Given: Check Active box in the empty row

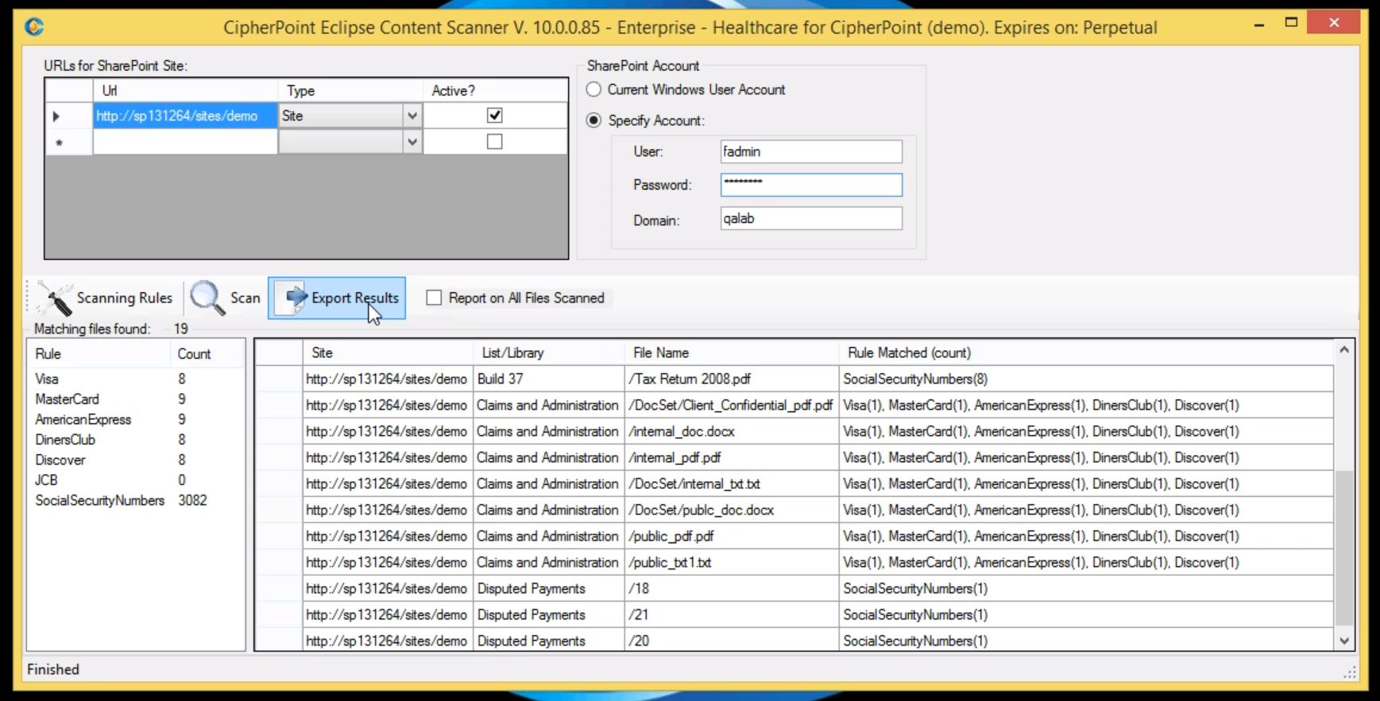Looking at the screenshot, I should (495, 142).
